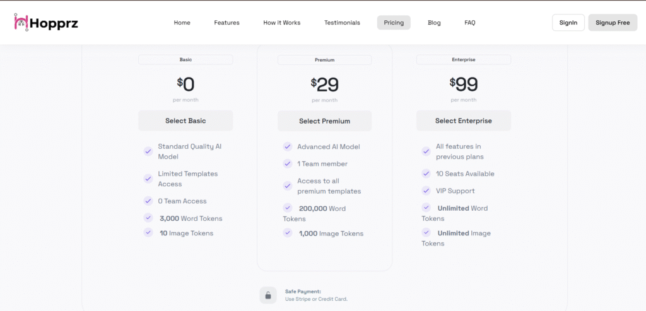The image size is (646, 311).
Task: Click '200,000 Word Tokens' text
Action: click(x=314, y=213)
